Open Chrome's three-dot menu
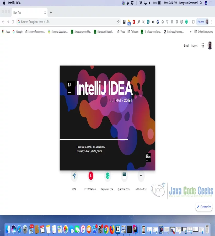 (x=212, y=22)
